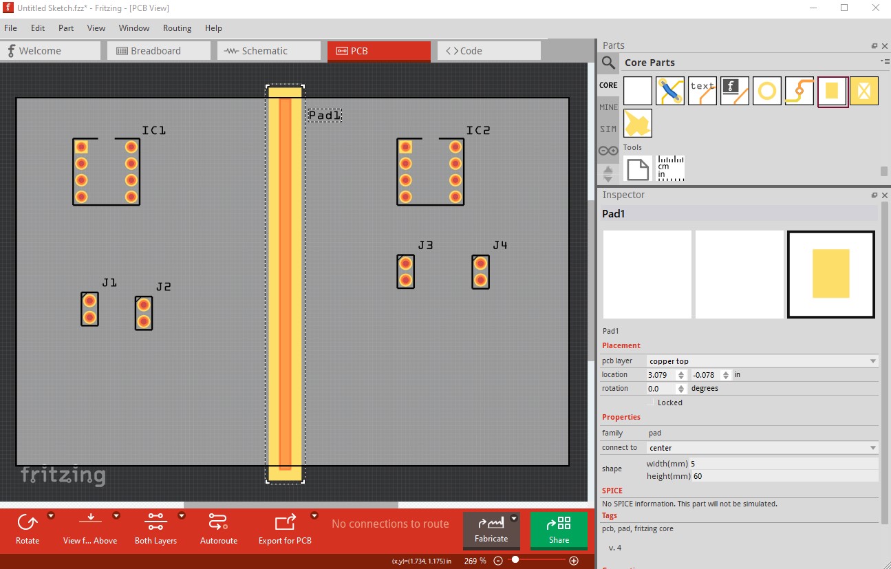Expand the Export for PCB dropdown arrow
This screenshot has width=891, height=569.
tap(314, 515)
